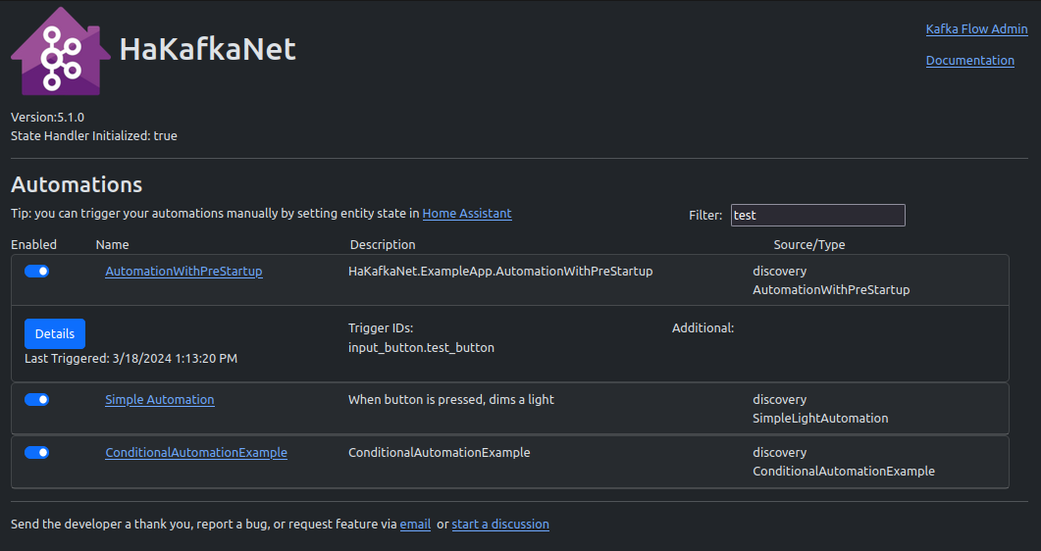The width and height of the screenshot is (1041, 551).
Task: Open the Kafka Flow Admin link
Action: tap(976, 29)
